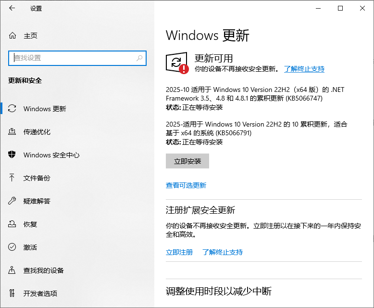
Task: Open 了解终止支持 link under 注册扩展安全更新
Action: click(x=223, y=252)
